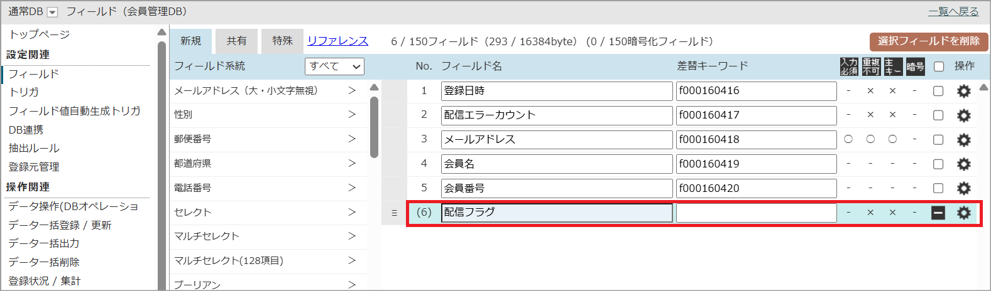Expand the セレクト field type
Image resolution: width=991 pixels, height=291 pixels.
coord(351,212)
